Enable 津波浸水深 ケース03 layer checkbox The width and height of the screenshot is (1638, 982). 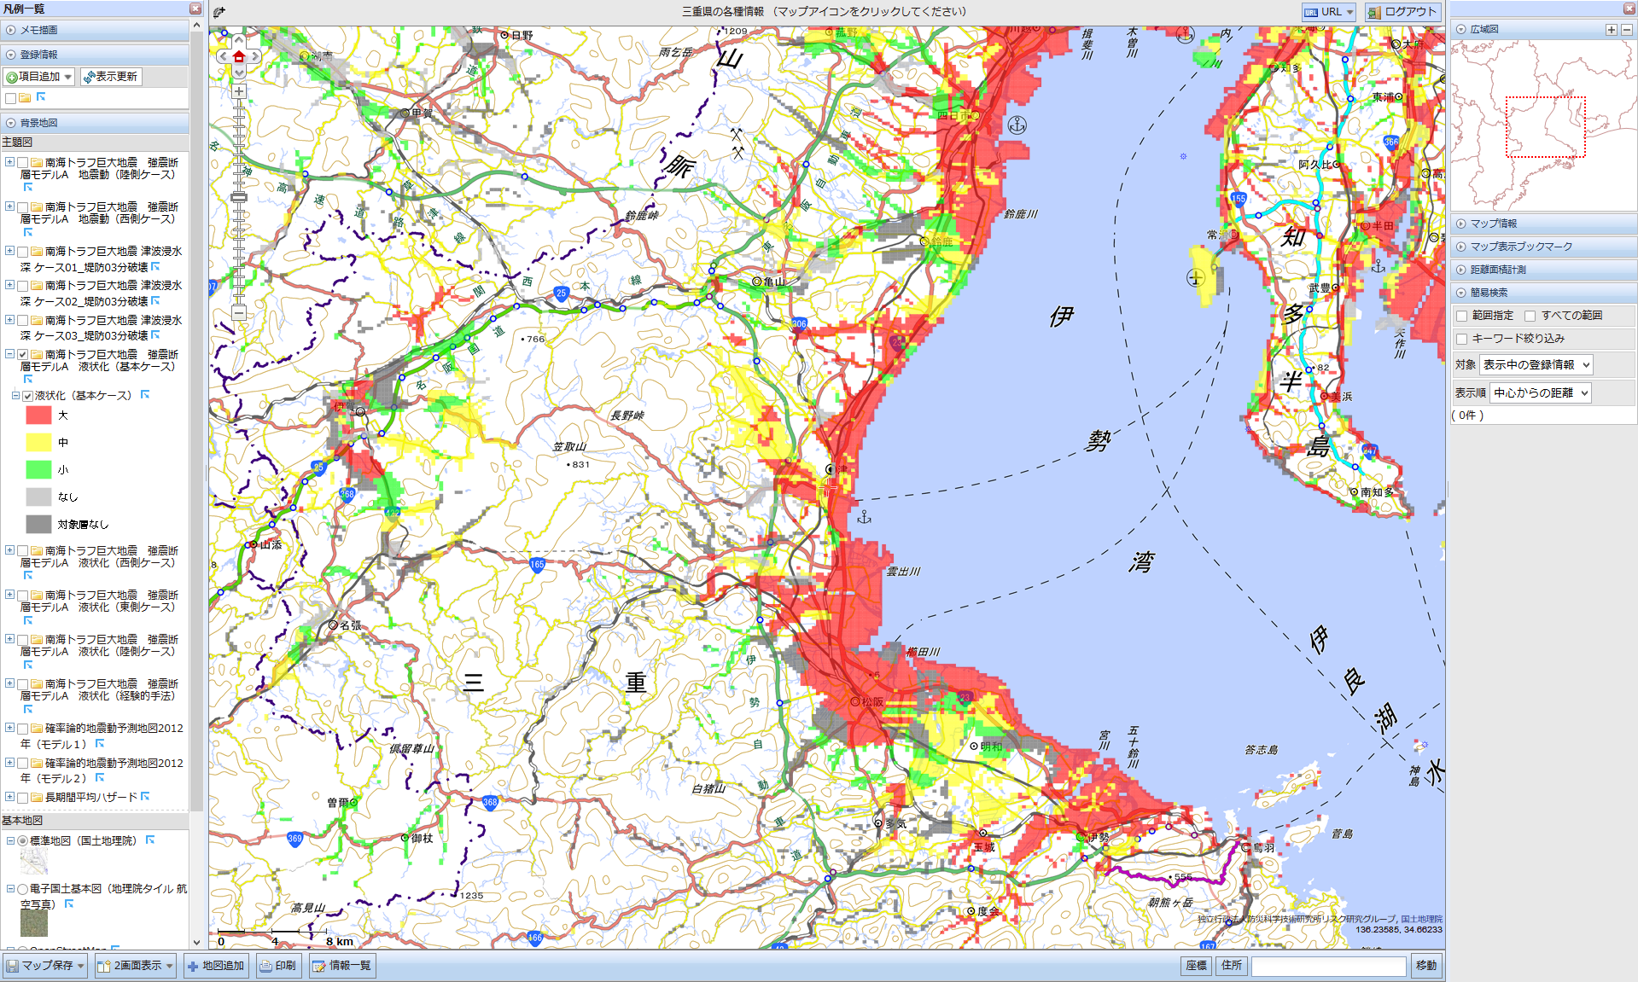tap(23, 321)
